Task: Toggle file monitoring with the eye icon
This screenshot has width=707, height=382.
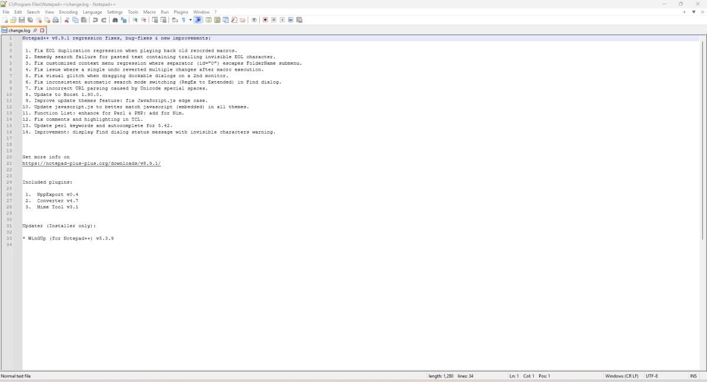Action: tap(254, 19)
